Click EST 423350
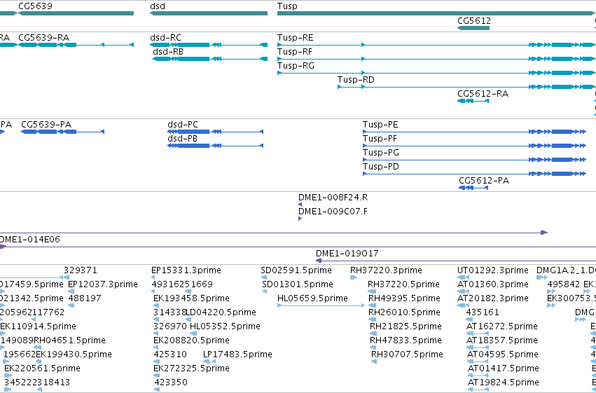This screenshot has height=393, width=596. click(171, 382)
